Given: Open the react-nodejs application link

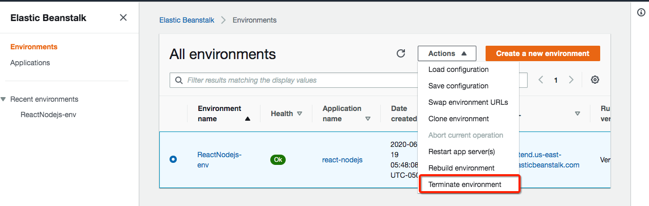Looking at the screenshot, I should [342, 160].
